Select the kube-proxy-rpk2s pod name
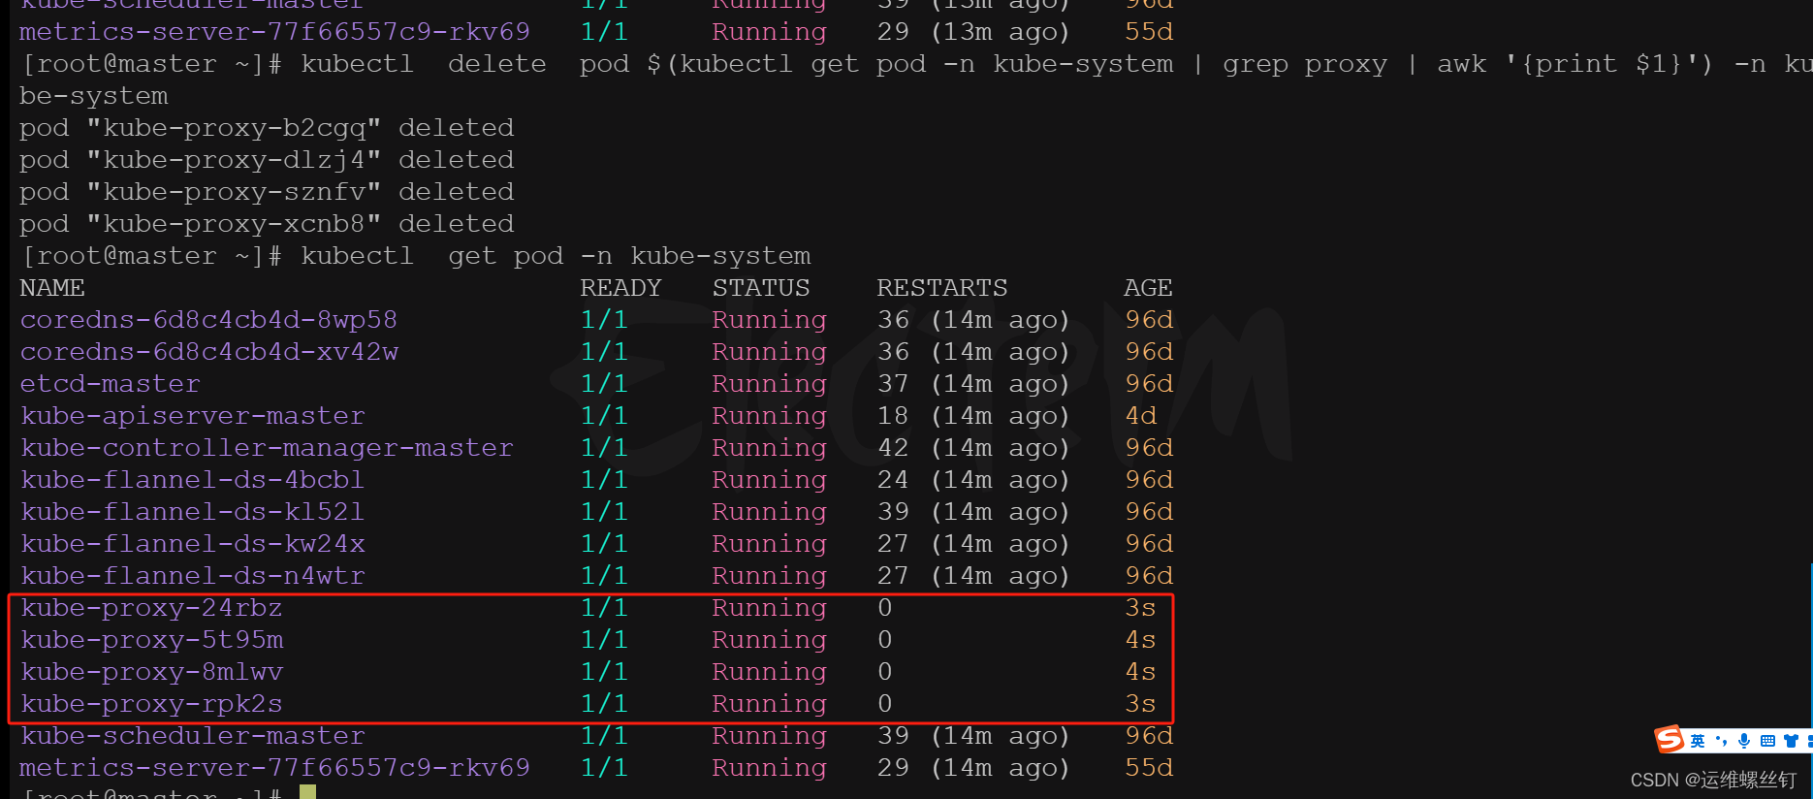The height and width of the screenshot is (799, 1813). 151,704
